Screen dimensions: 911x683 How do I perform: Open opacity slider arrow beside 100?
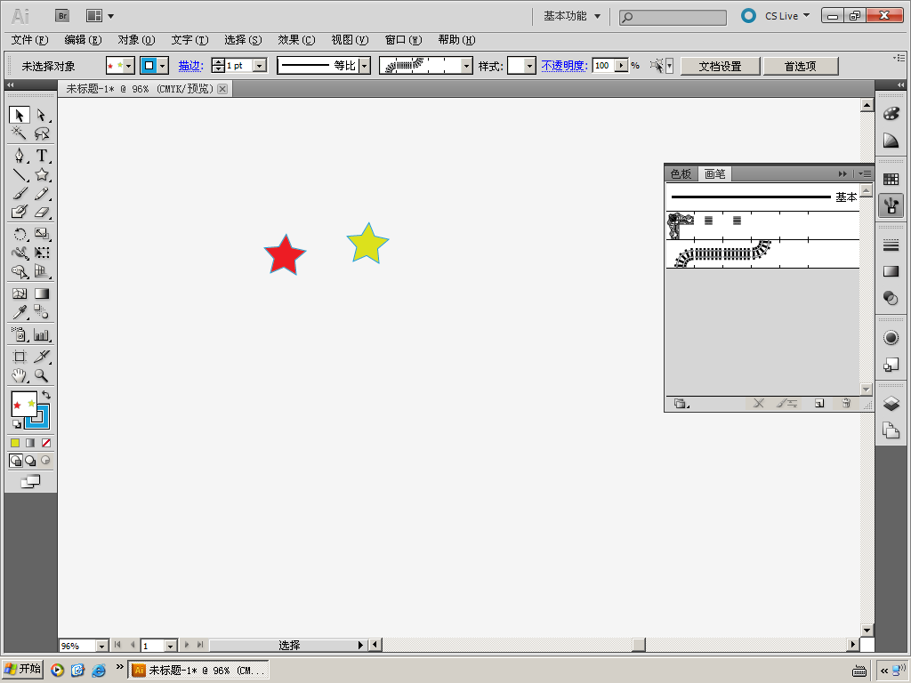(622, 66)
